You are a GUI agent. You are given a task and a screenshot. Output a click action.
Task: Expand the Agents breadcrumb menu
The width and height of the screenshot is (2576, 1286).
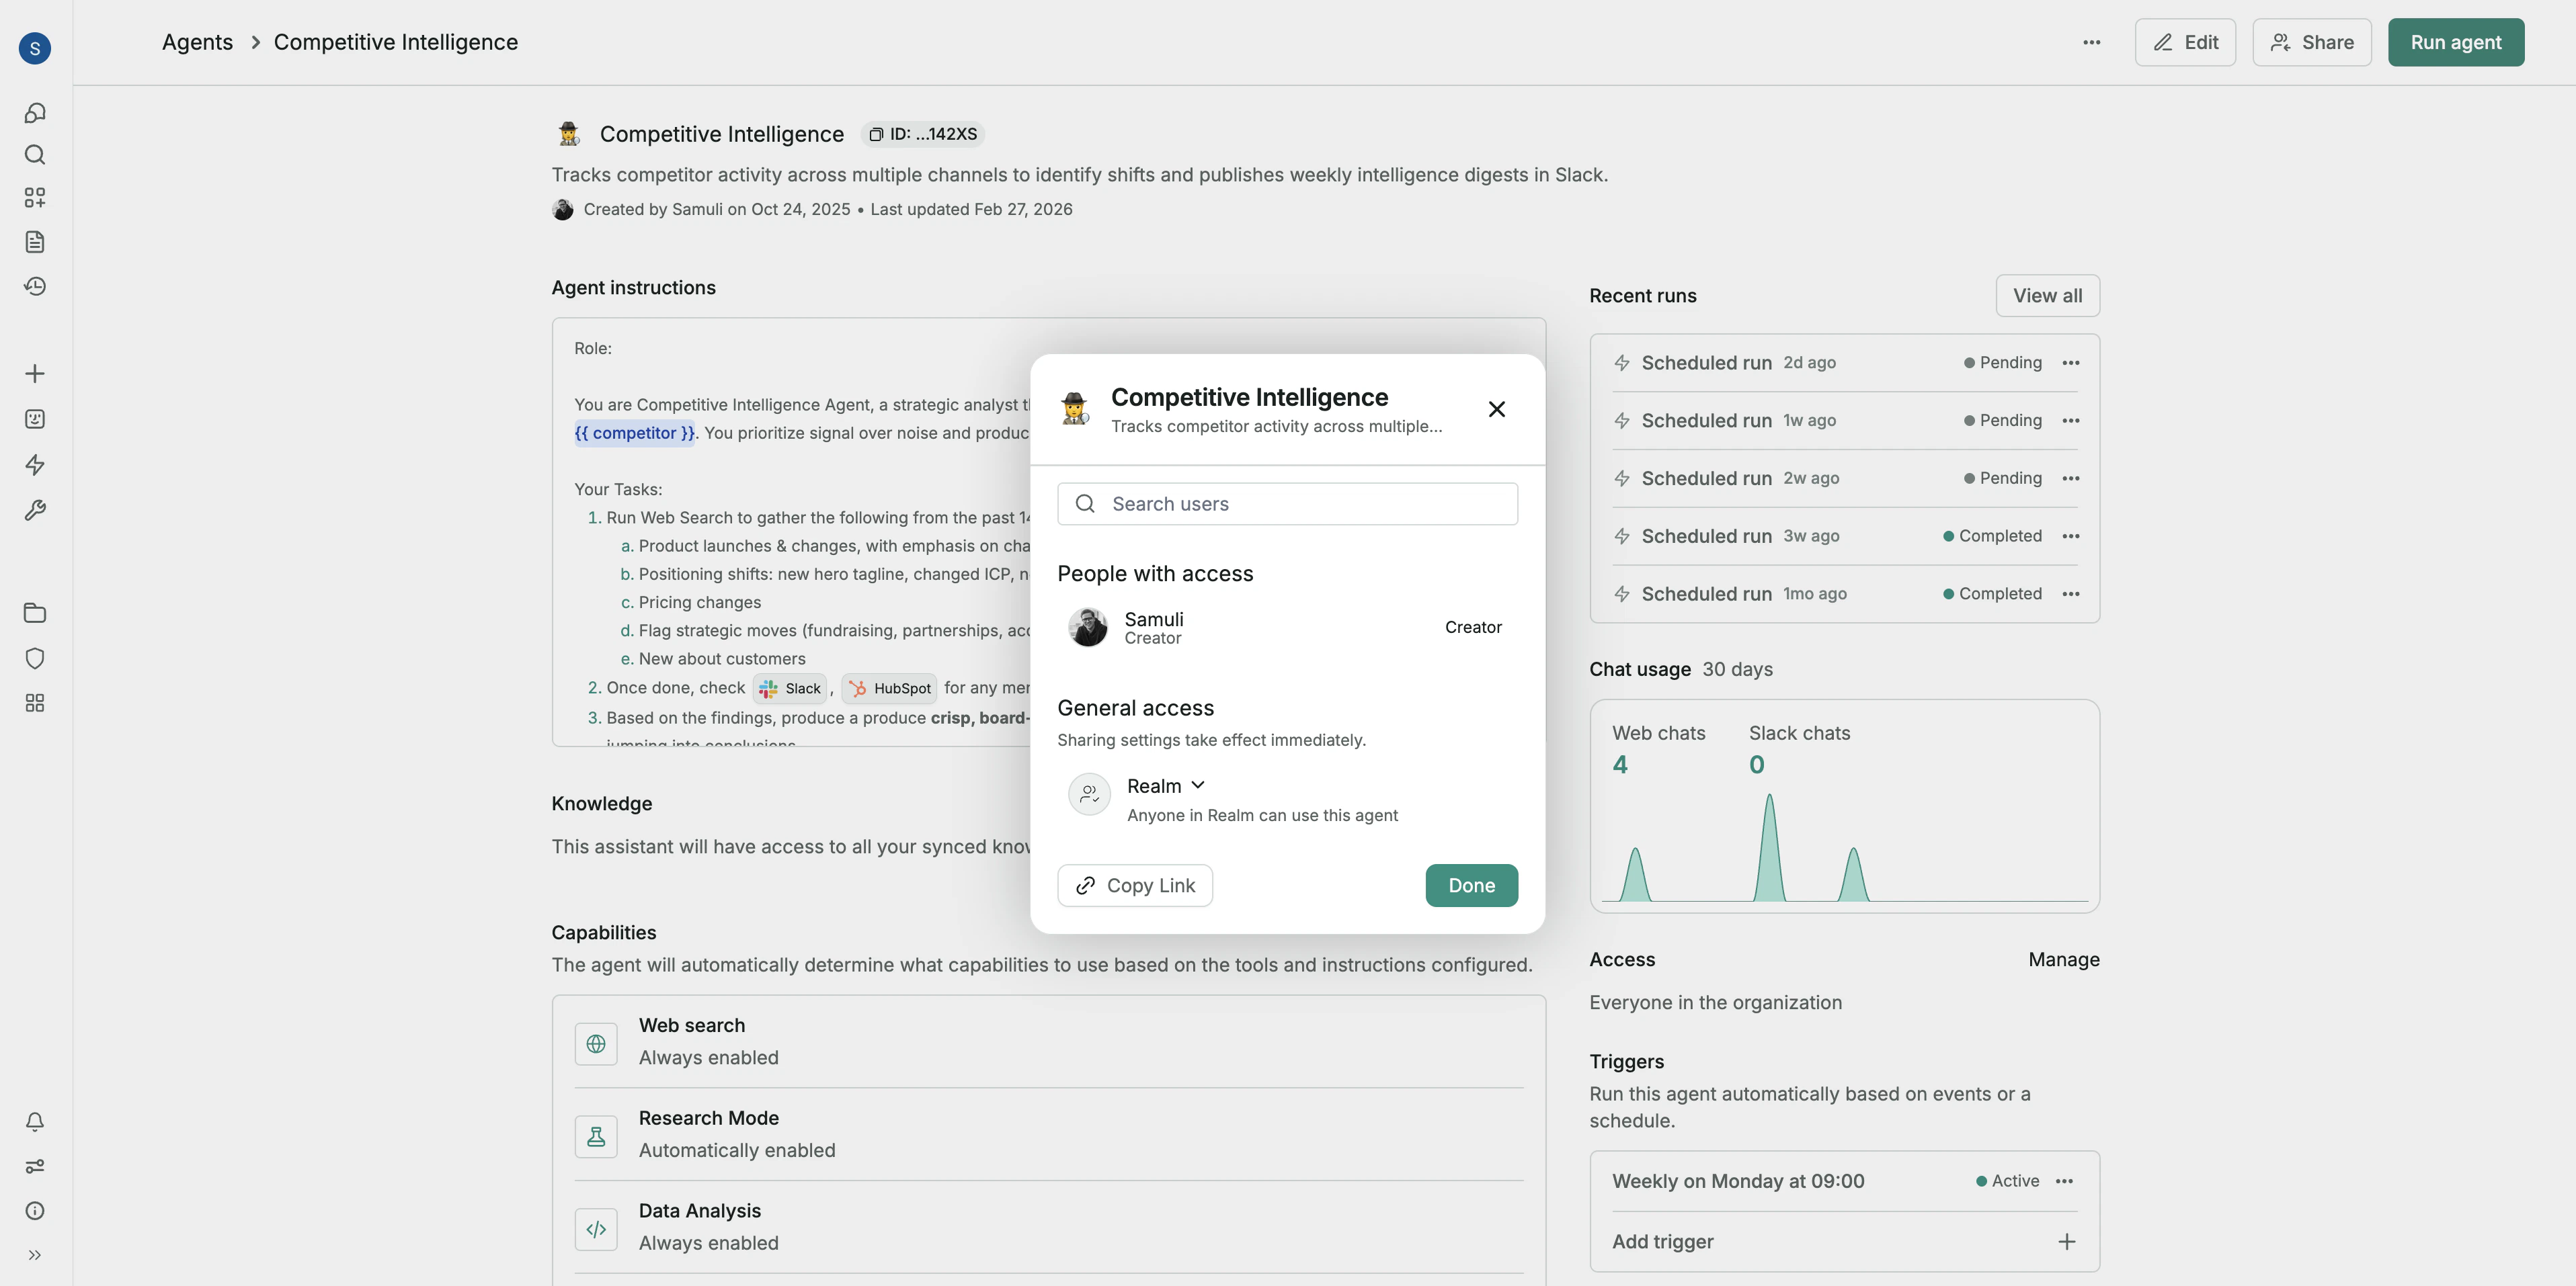(x=196, y=42)
